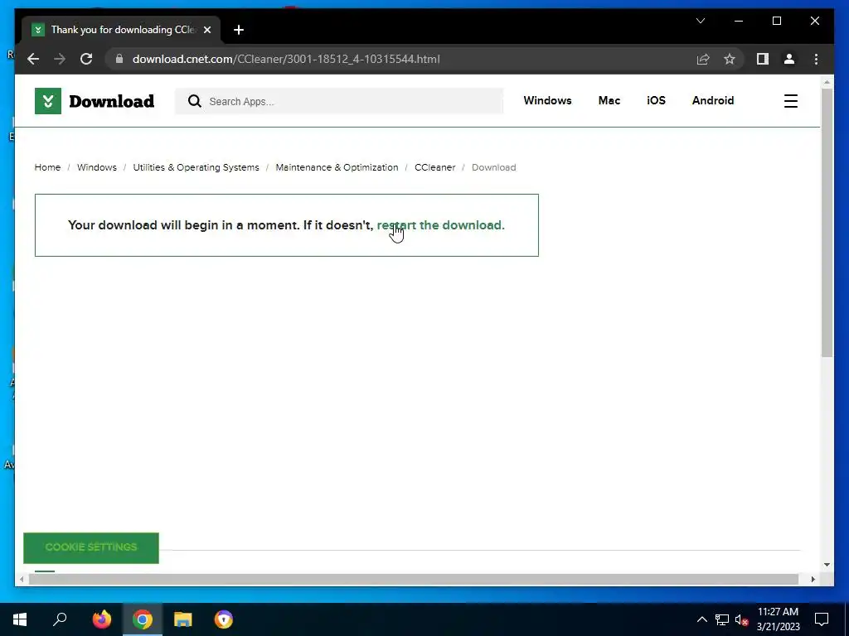The image size is (849, 636).
Task: Maximize the Chrome window
Action: point(776,21)
